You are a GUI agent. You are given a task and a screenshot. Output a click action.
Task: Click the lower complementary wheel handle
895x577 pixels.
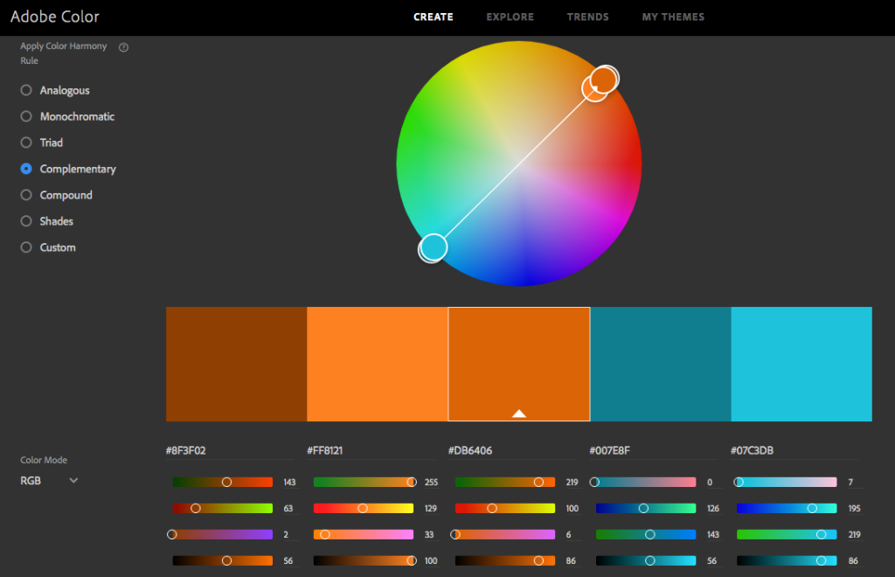tap(433, 247)
